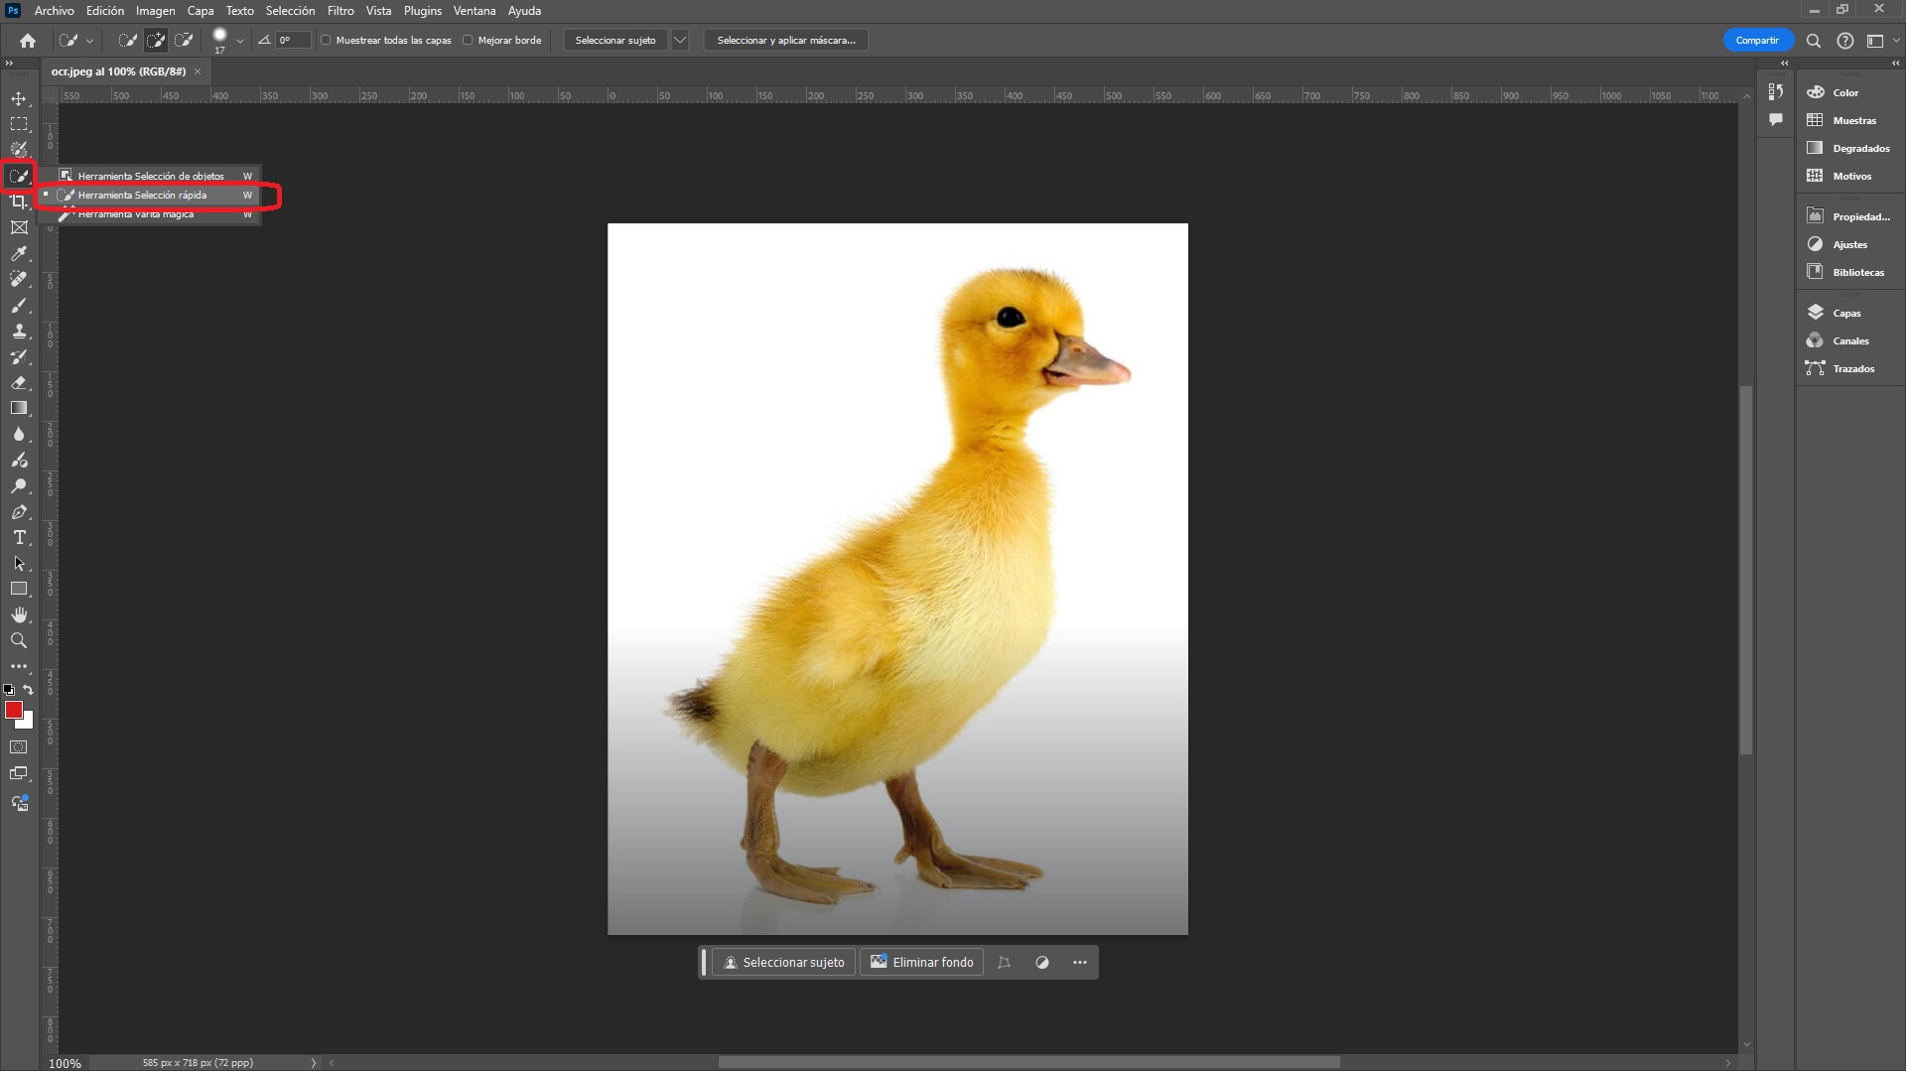This screenshot has width=1906, height=1072.
Task: Select the Type tool
Action: (19, 537)
